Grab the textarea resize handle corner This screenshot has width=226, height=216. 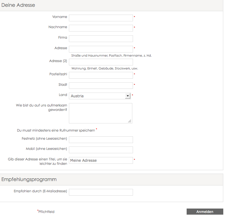pyautogui.click(x=130, y=121)
